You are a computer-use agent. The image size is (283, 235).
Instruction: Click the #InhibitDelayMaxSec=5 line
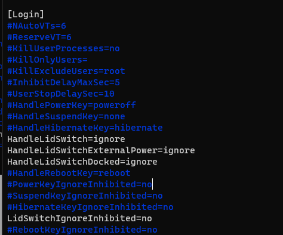tap(63, 82)
